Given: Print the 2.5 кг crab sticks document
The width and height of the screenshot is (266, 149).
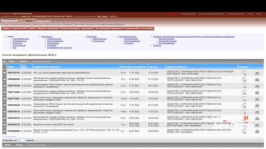Looking at the screenshot, I should (x=257, y=92).
